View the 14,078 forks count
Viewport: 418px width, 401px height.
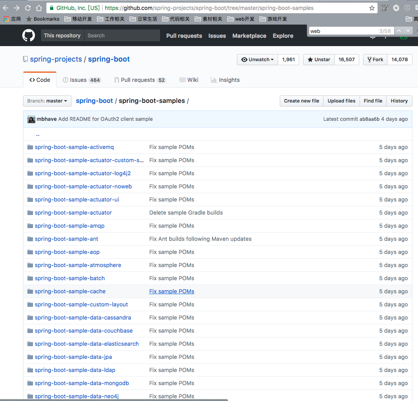click(399, 60)
